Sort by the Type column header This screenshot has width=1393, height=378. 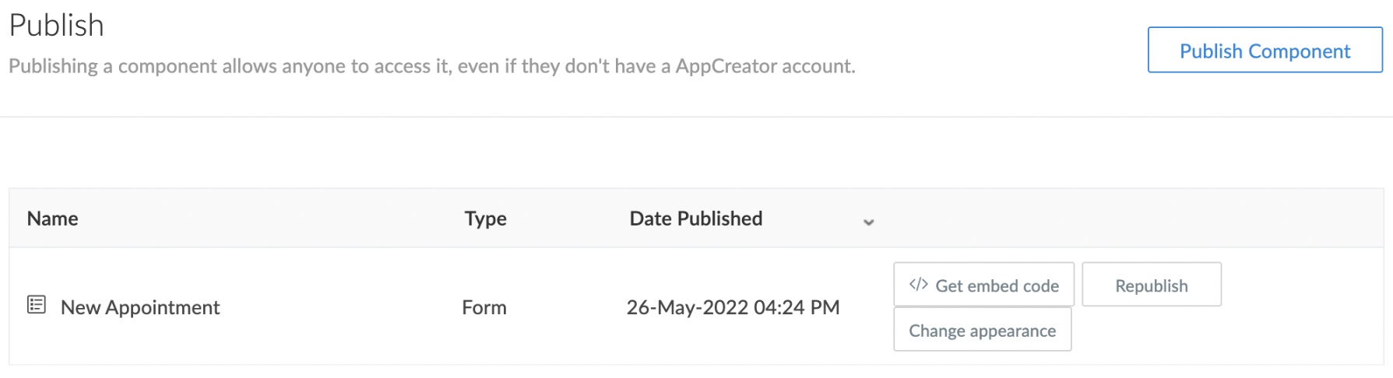pos(485,219)
